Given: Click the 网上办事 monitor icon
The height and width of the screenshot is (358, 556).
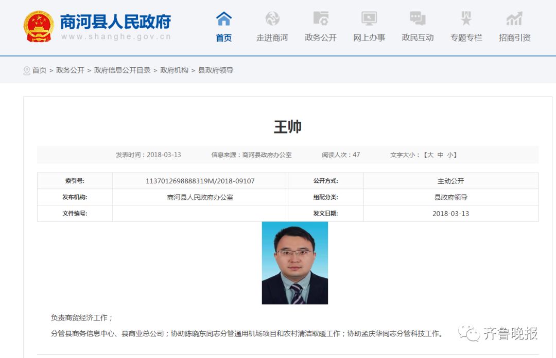Looking at the screenshot, I should (369, 18).
